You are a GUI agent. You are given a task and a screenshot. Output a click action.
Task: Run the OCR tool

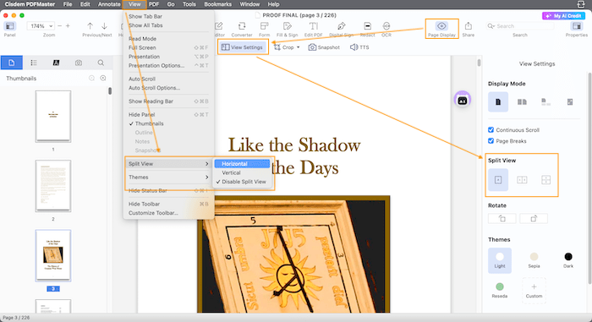(386, 29)
